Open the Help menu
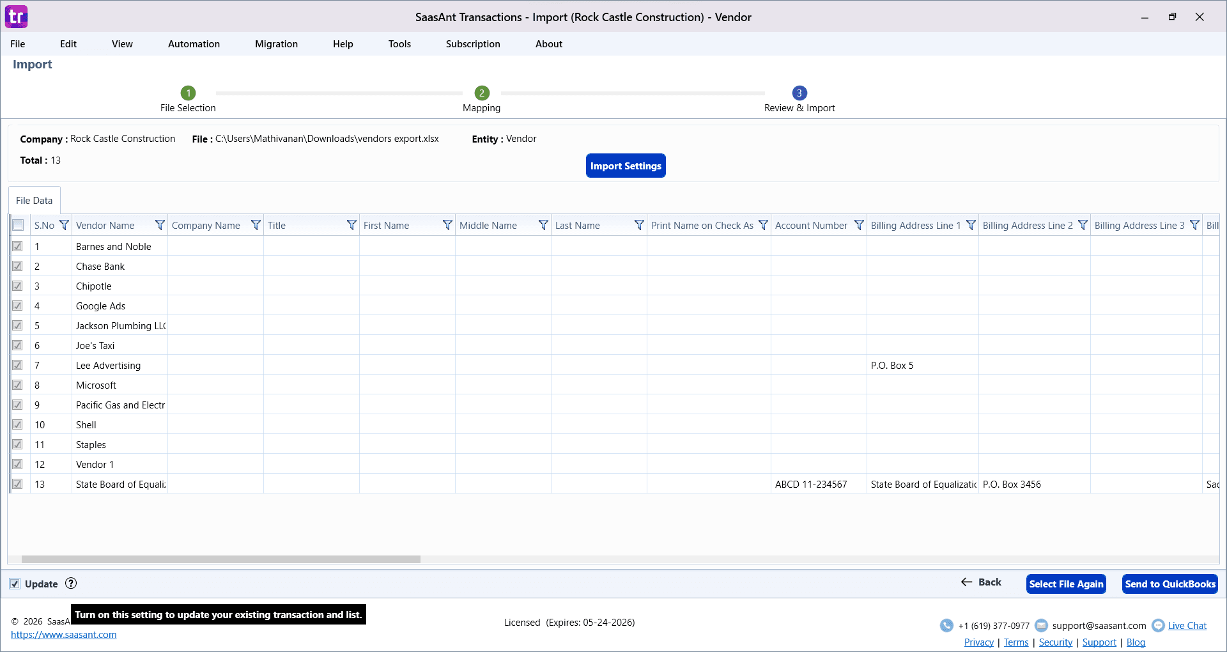Image resolution: width=1227 pixels, height=652 pixels. coord(343,43)
